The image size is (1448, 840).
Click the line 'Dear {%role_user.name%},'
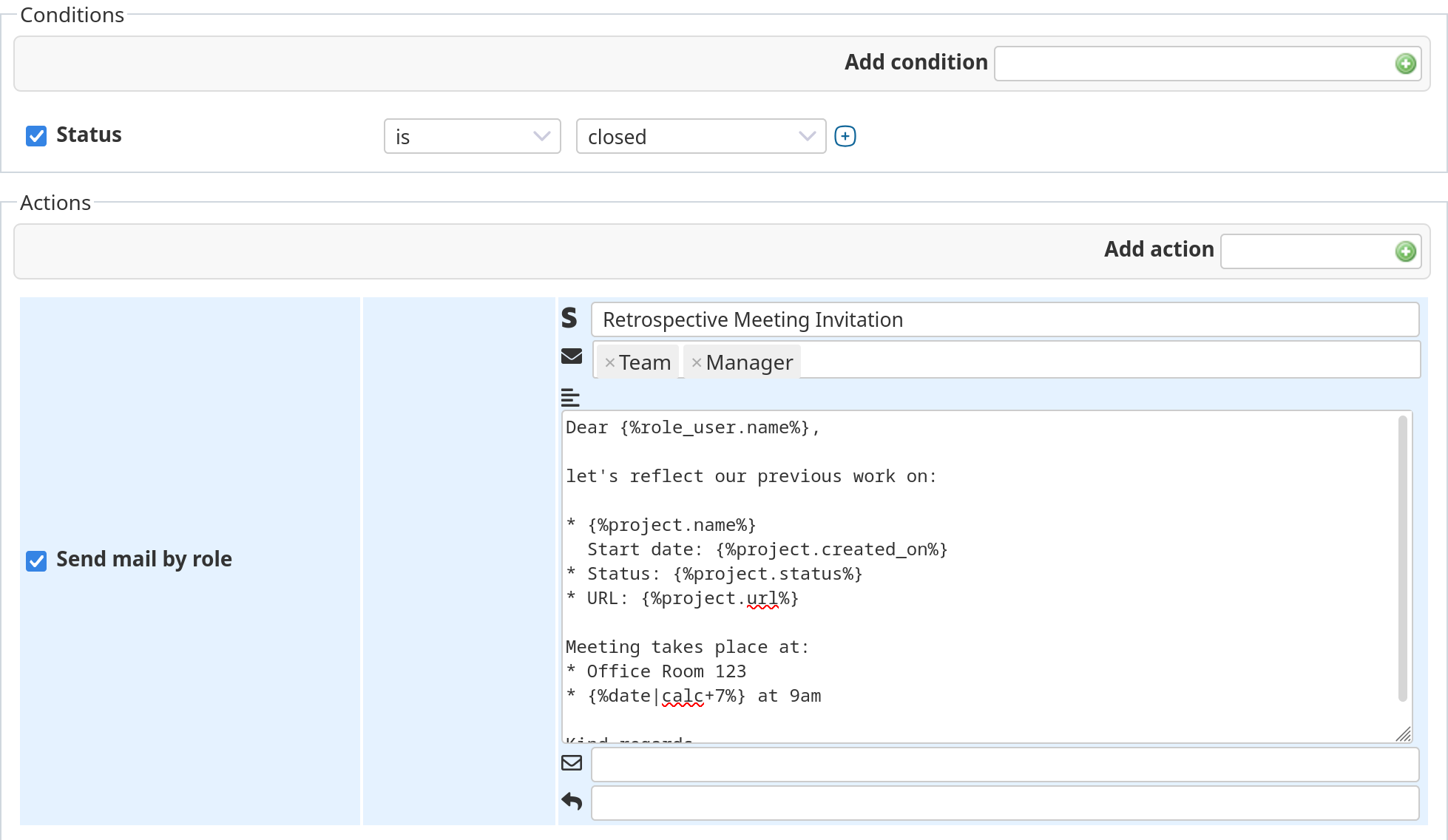coord(693,427)
